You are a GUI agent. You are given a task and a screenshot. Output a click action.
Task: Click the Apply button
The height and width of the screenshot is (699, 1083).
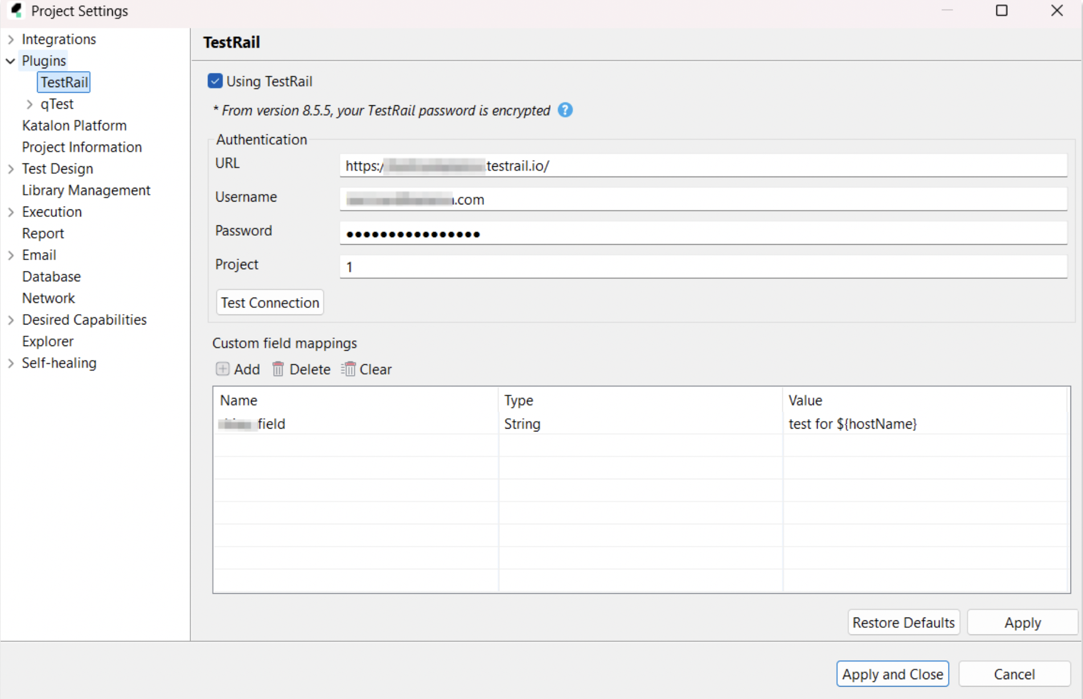point(1023,622)
